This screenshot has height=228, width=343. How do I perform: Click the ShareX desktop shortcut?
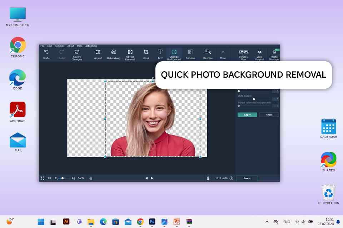coord(329,162)
